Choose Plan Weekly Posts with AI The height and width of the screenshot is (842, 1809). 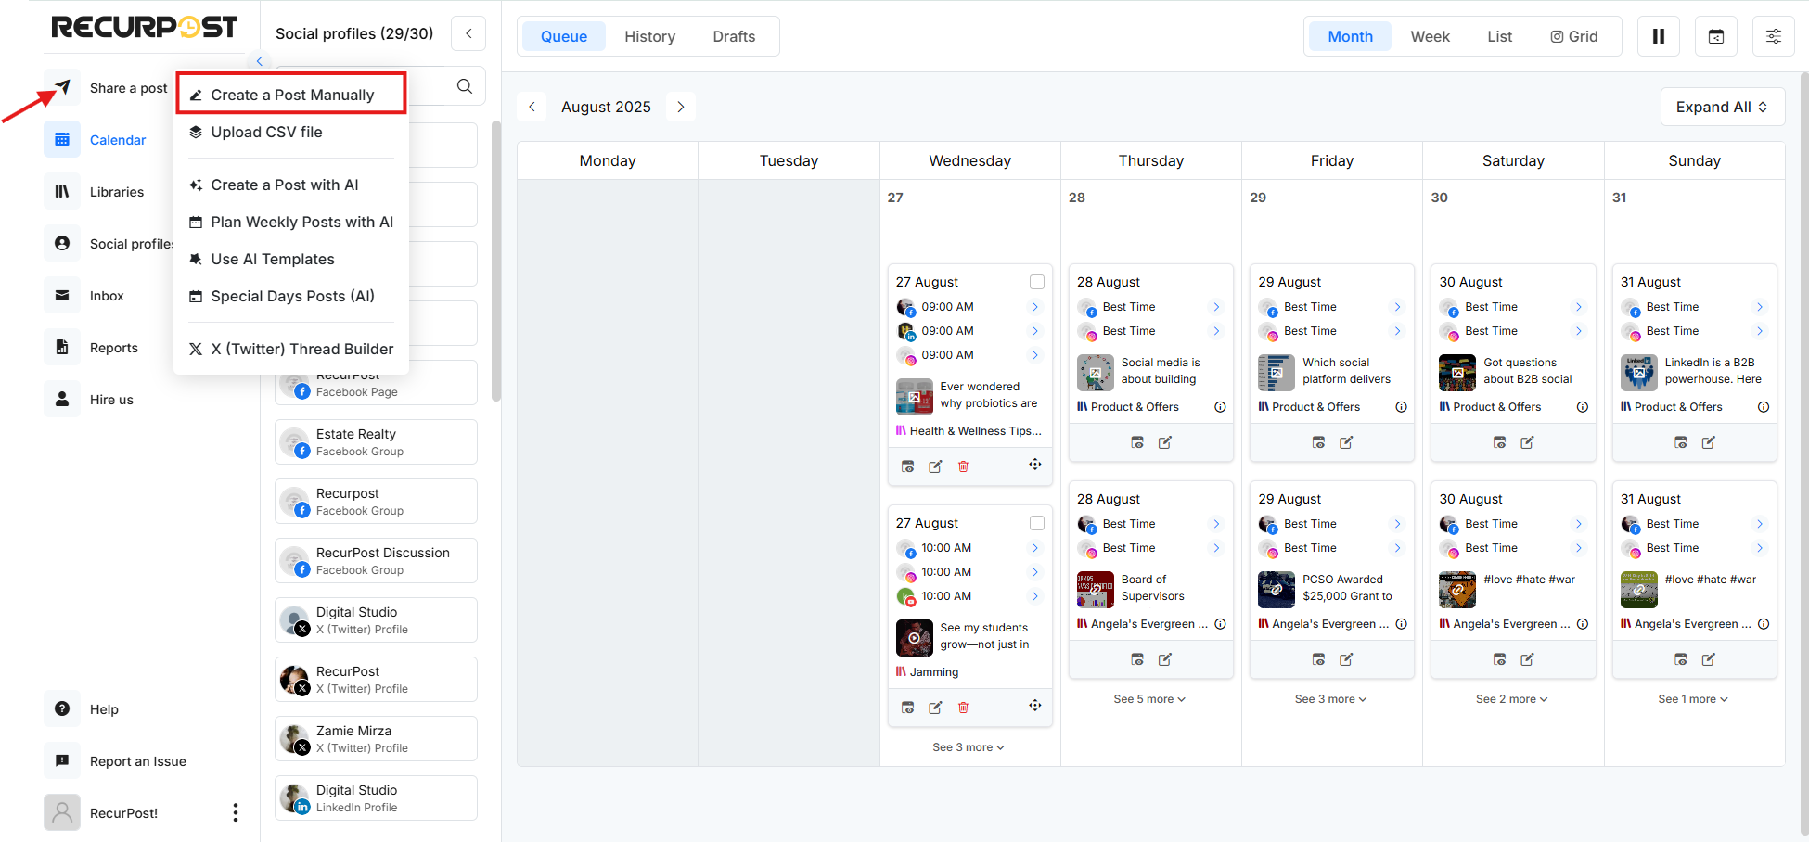(x=291, y=222)
